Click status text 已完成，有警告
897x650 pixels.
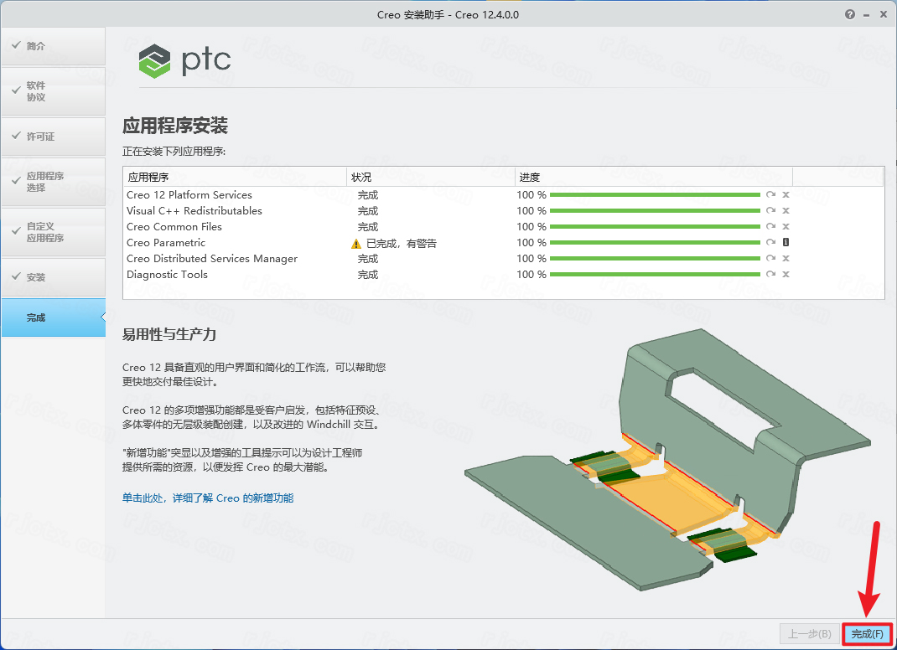pos(401,244)
